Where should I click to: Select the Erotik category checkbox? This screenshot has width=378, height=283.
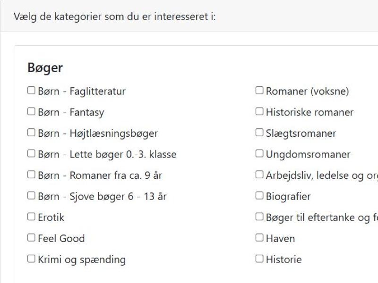tap(31, 217)
